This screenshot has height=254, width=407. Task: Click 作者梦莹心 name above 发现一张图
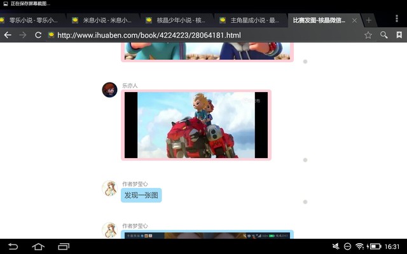(x=135, y=184)
